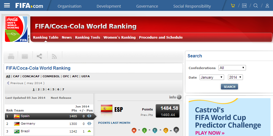The height and width of the screenshot is (136, 273).
Task: Open the hamburger menu icon
Action: 7,6
